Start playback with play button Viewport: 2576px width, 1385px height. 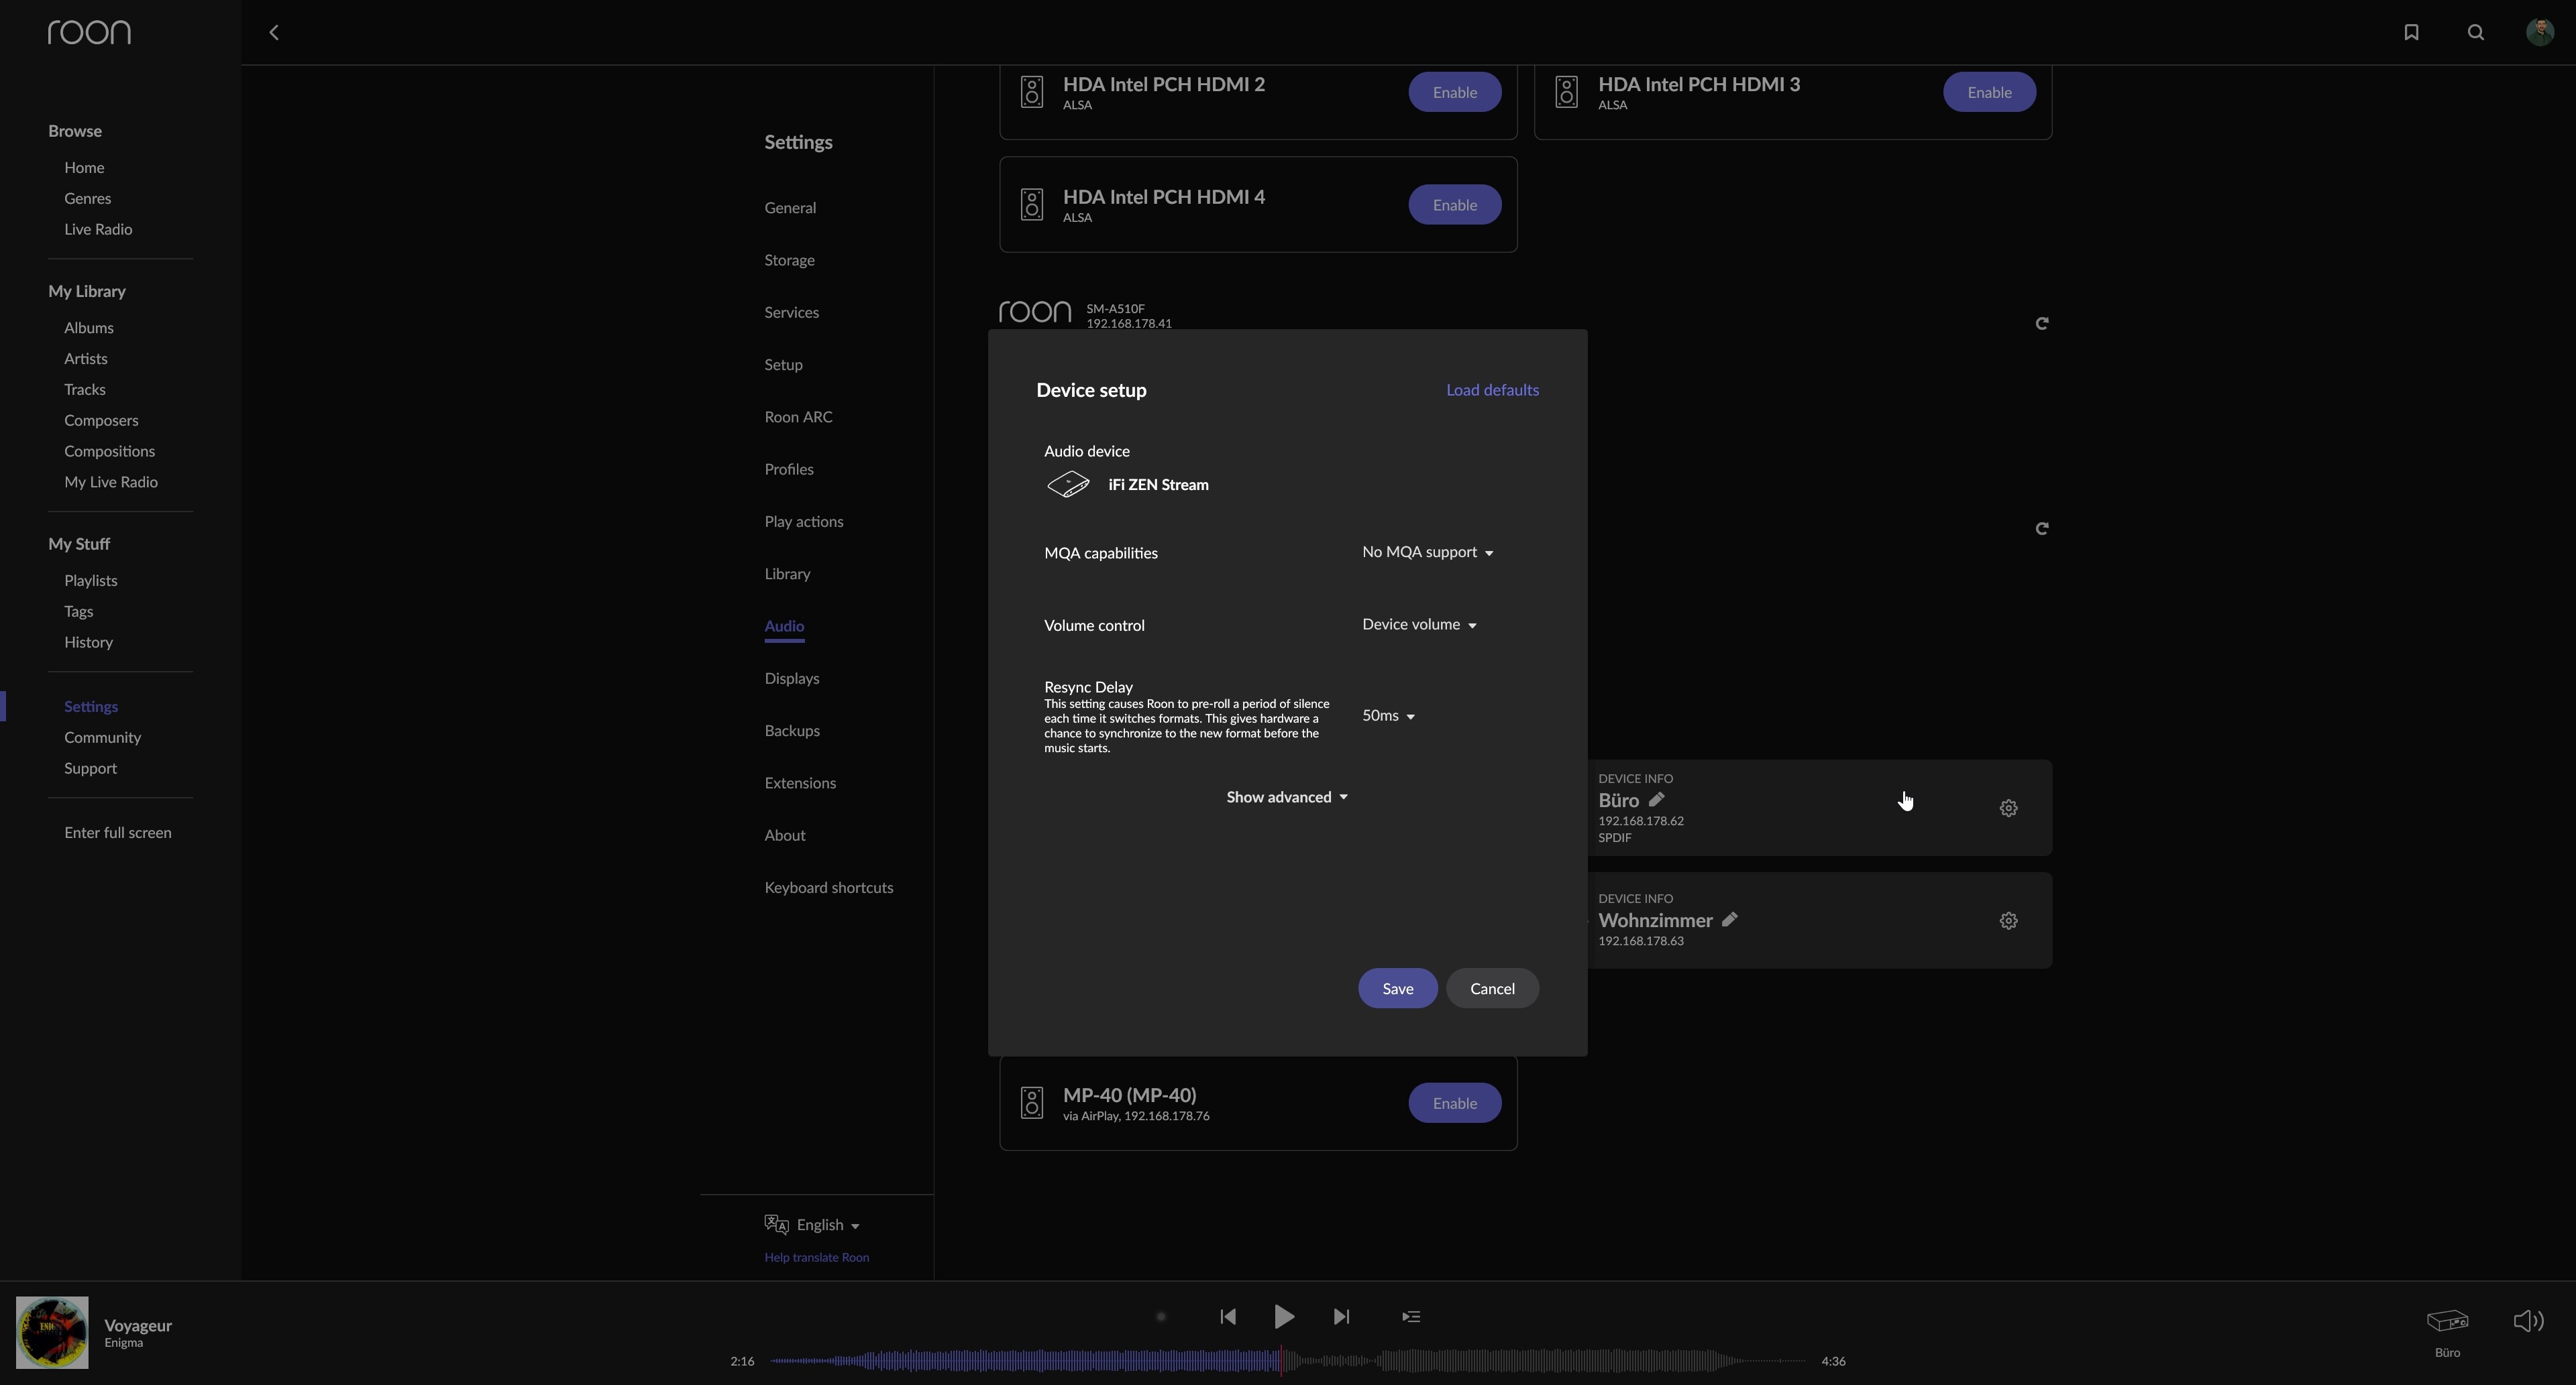(1285, 1317)
